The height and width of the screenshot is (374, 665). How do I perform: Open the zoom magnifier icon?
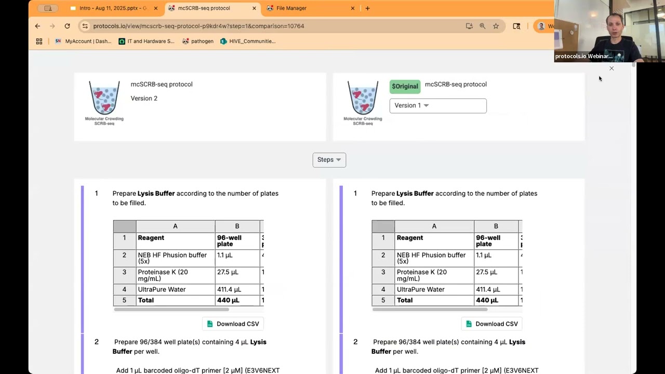click(482, 26)
